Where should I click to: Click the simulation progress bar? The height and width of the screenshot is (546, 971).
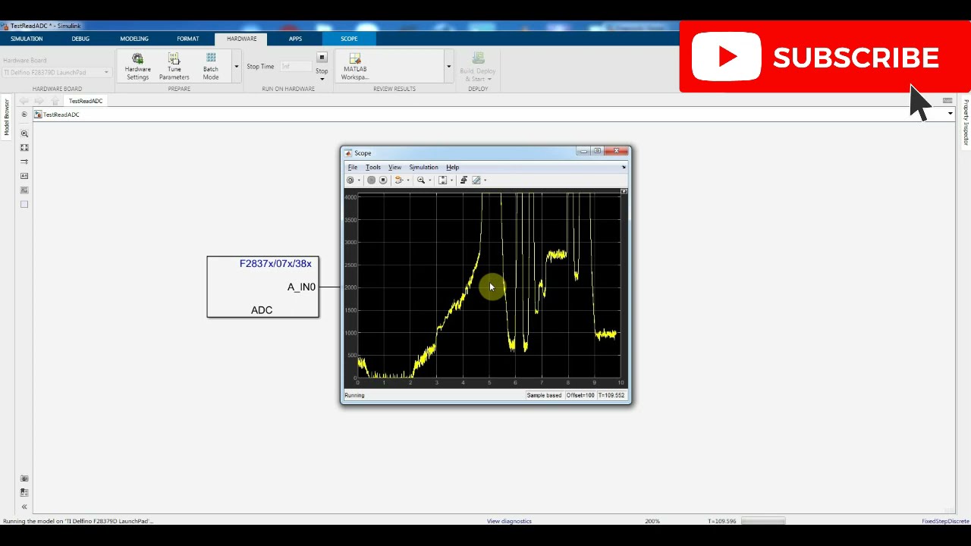[762, 521]
